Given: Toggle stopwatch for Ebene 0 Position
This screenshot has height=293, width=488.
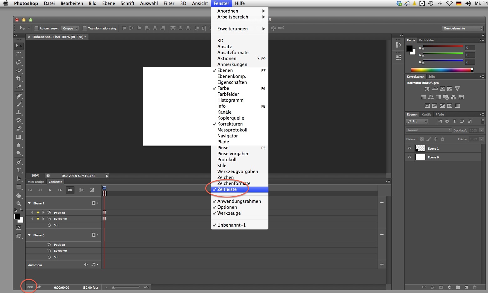Looking at the screenshot, I should tap(49, 244).
